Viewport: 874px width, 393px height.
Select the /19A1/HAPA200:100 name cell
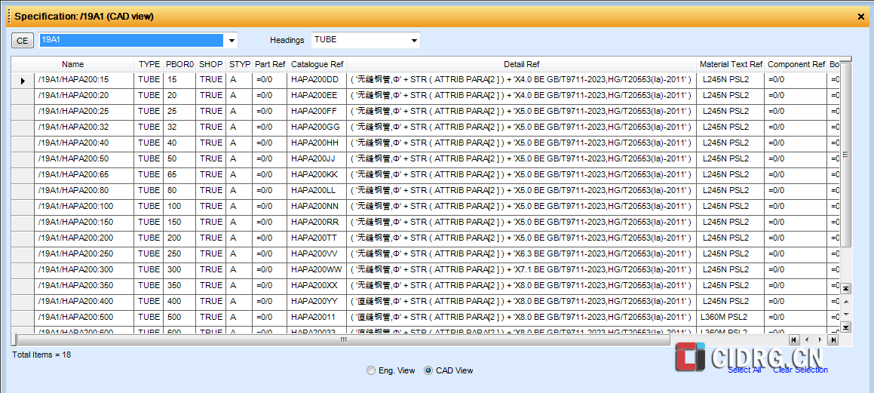75,206
